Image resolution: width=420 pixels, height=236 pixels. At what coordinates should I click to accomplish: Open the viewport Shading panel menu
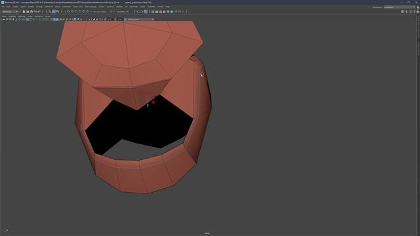[x=12, y=16]
